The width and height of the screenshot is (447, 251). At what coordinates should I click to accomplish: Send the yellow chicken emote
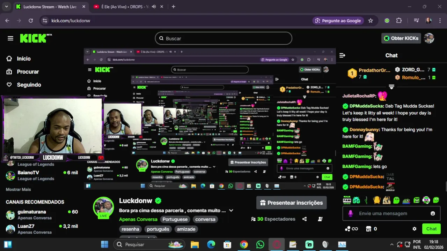pyautogui.click(x=376, y=200)
